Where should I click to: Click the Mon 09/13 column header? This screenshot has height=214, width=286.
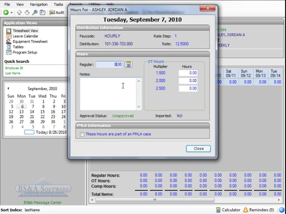(260, 73)
